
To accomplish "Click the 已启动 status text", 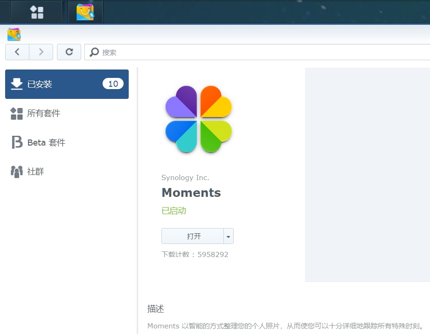I will (173, 211).
